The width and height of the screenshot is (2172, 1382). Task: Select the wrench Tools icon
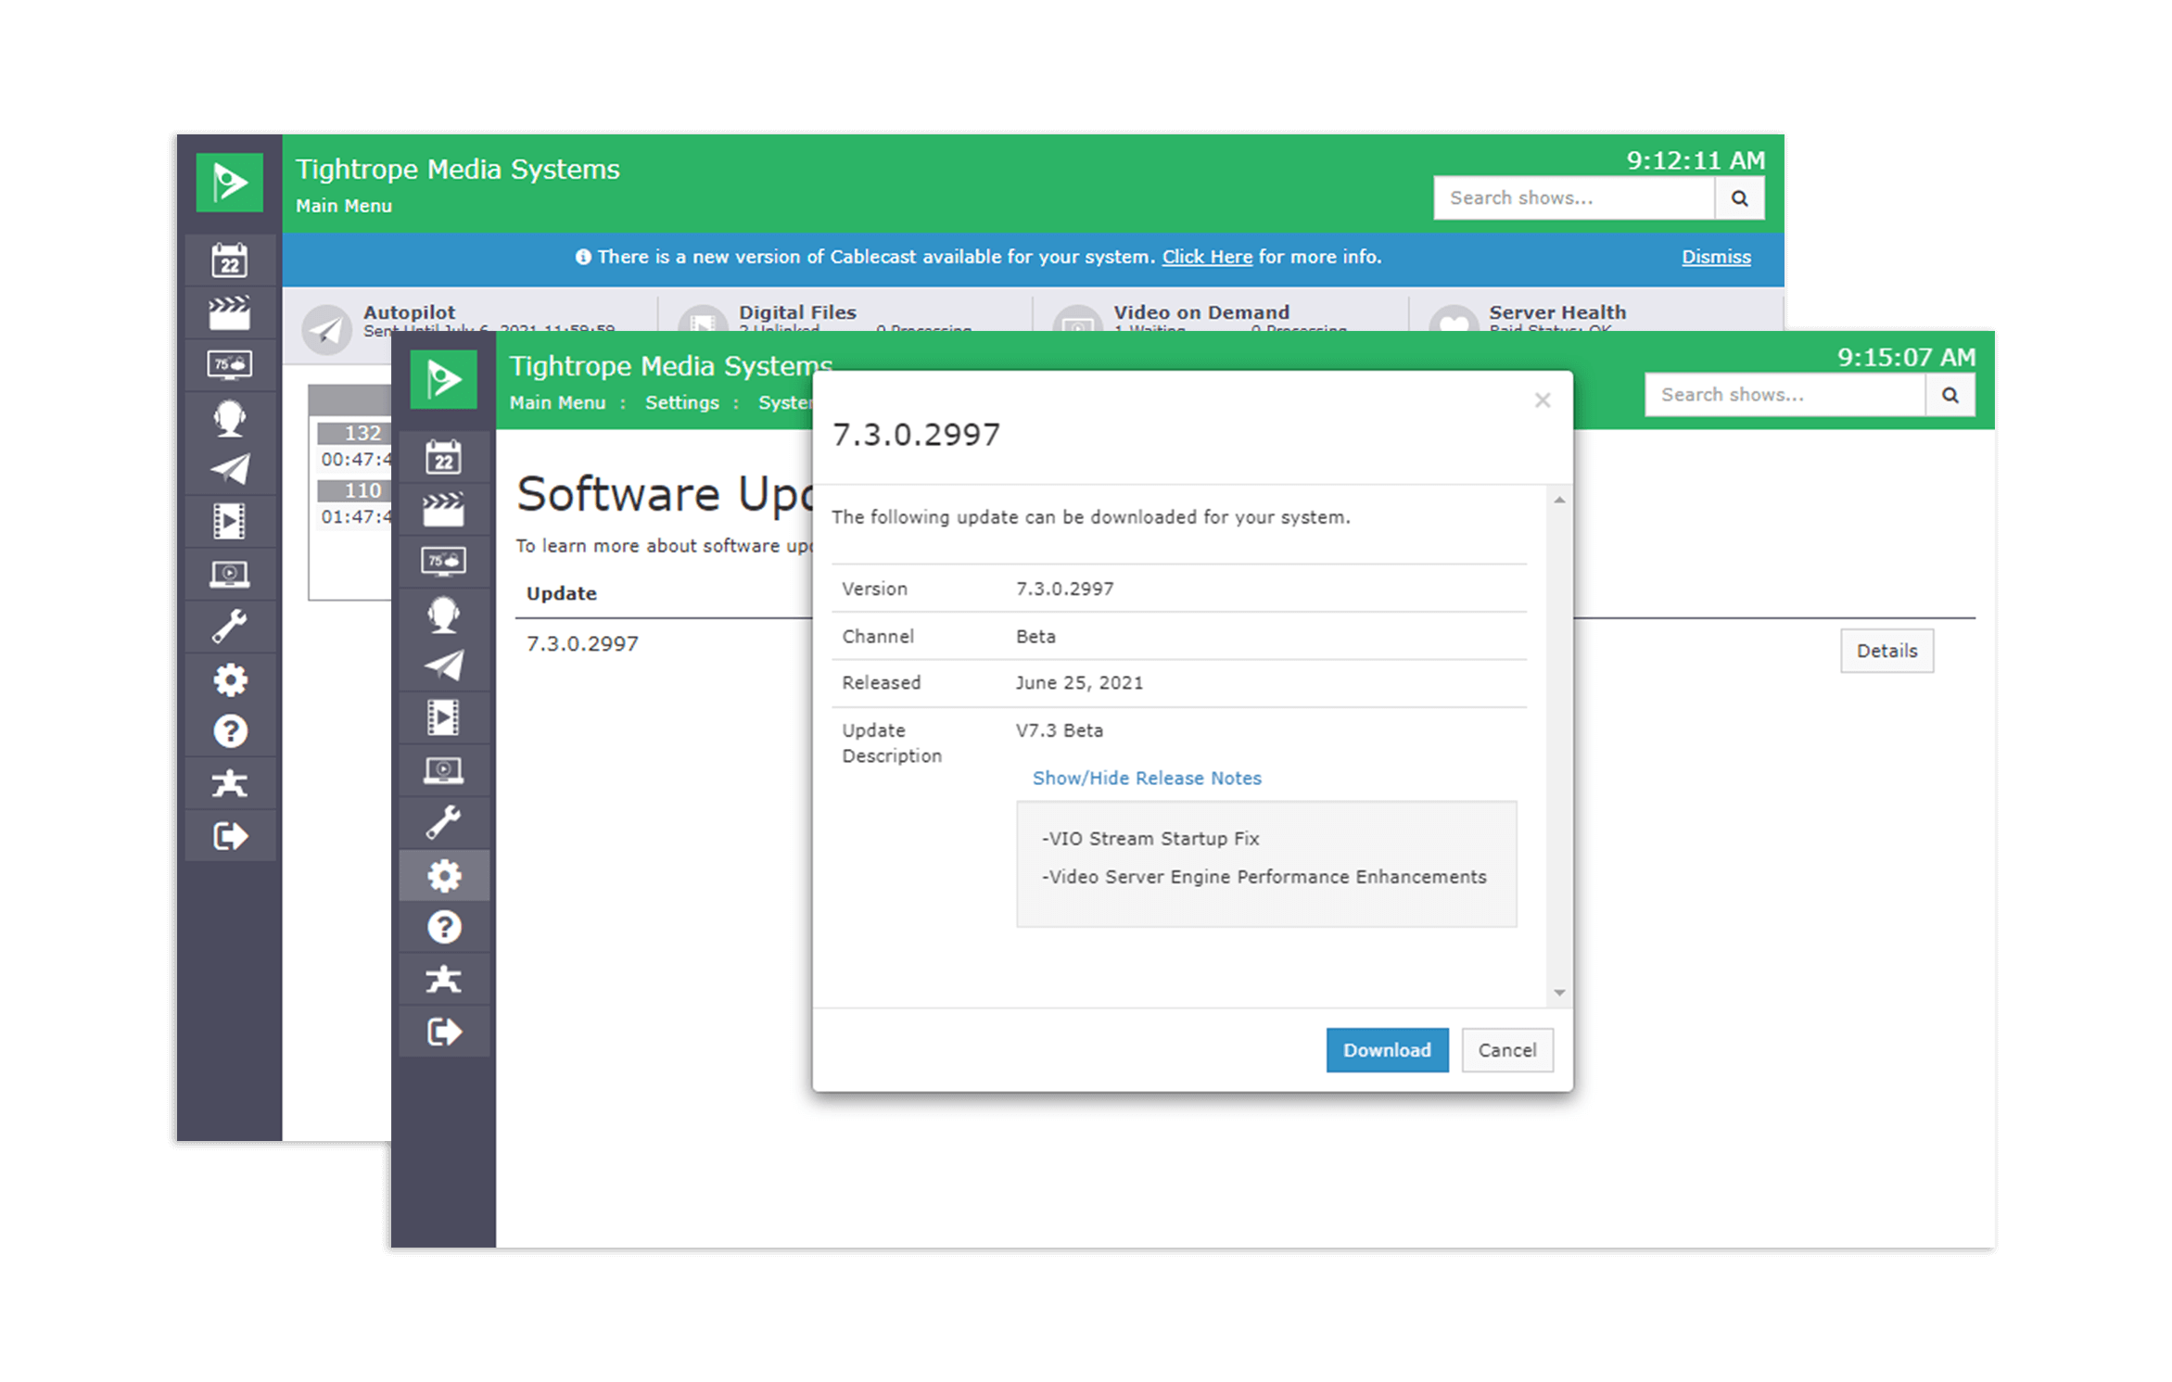point(445,821)
